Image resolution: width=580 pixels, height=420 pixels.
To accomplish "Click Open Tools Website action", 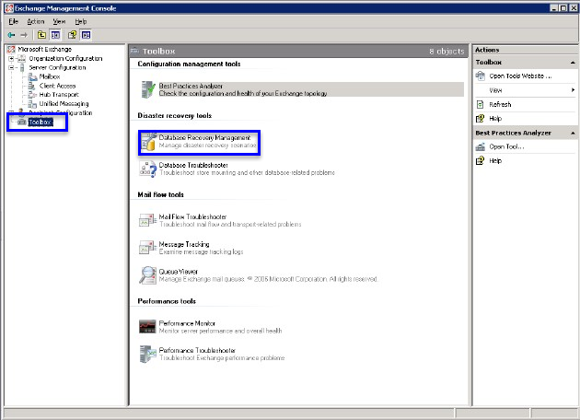I will click(x=520, y=76).
